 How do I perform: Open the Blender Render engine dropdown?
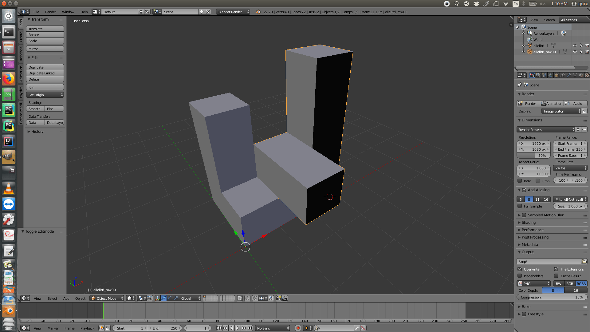(x=233, y=12)
